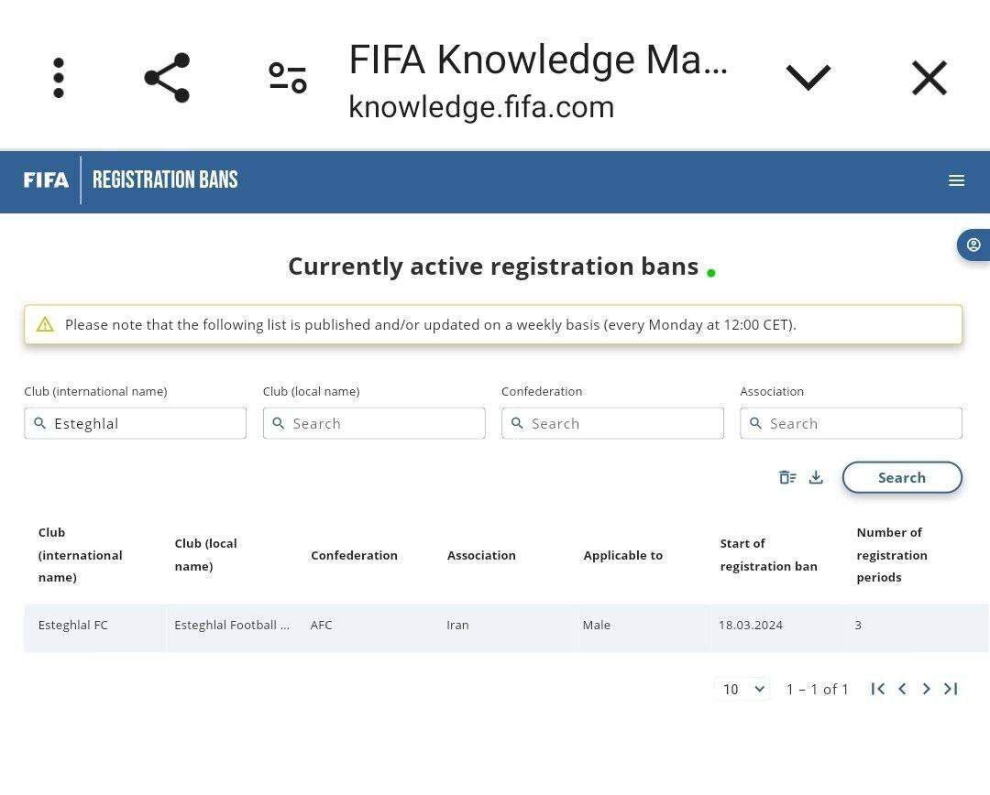Close the custom tab with X

pos(929,78)
